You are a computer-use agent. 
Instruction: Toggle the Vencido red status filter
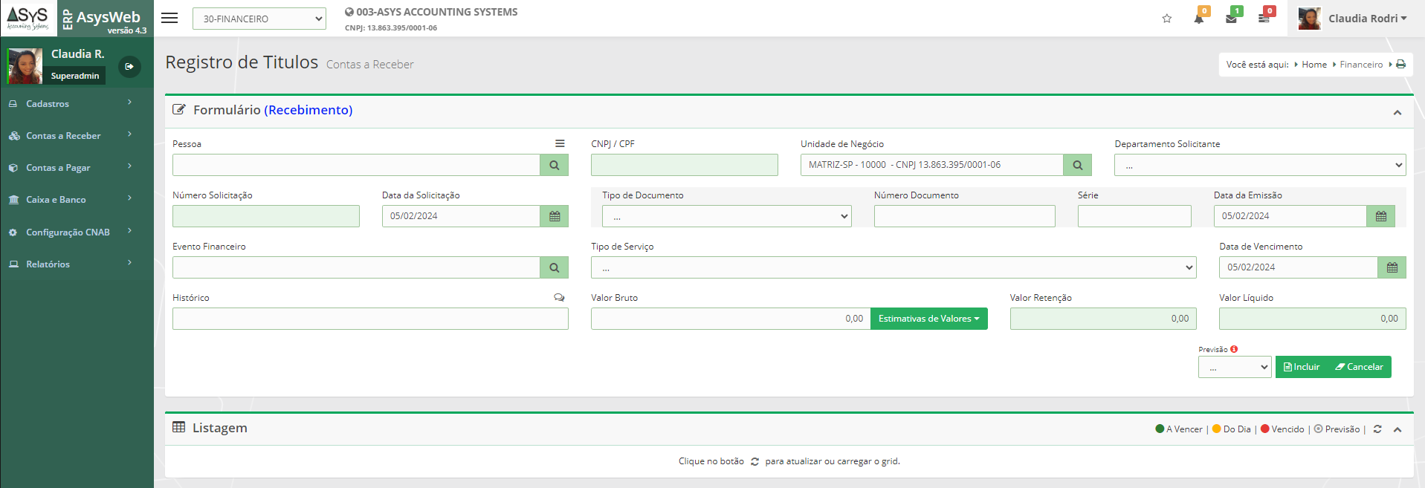[1282, 429]
